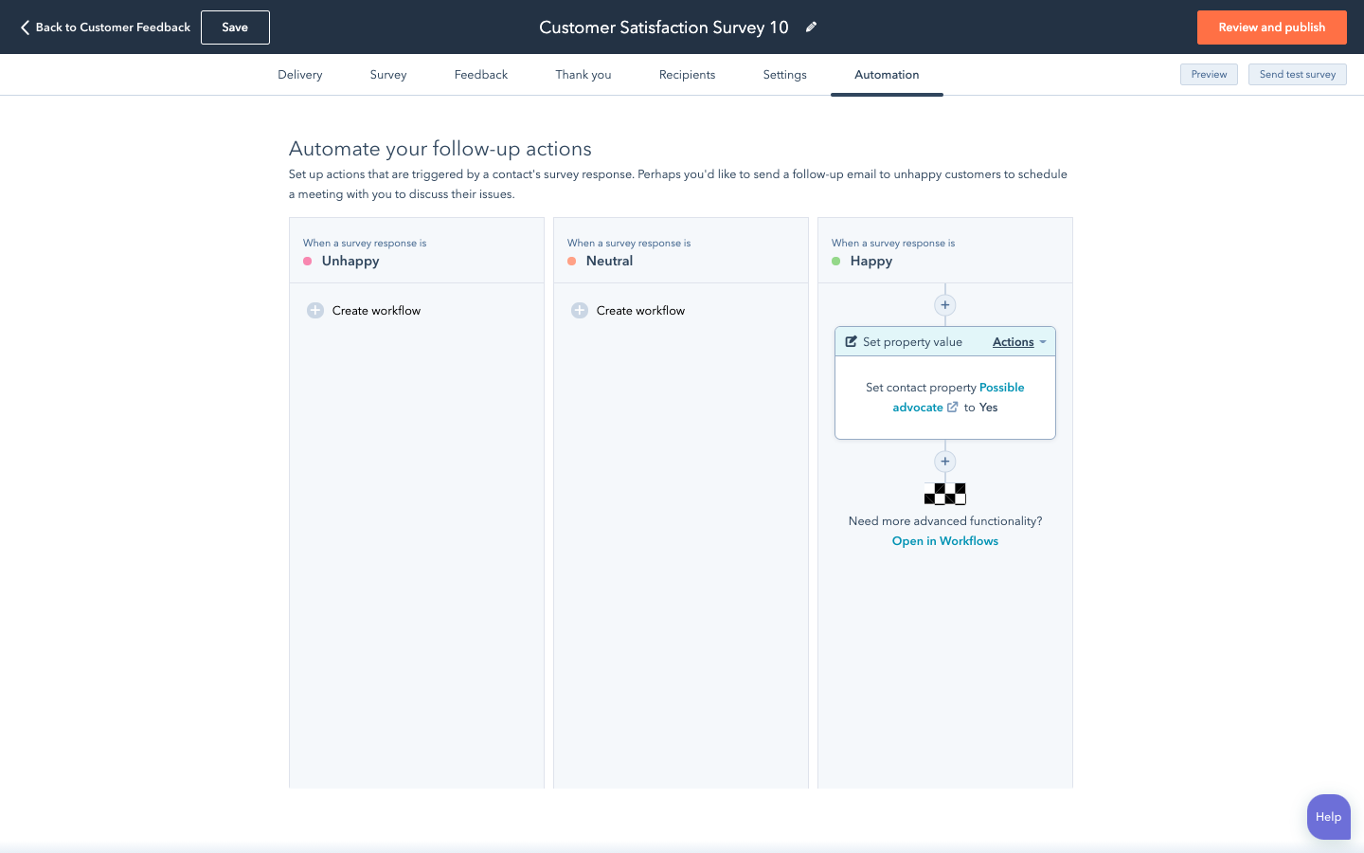The height and width of the screenshot is (853, 1364).
Task: Click Review and publish button
Action: click(1272, 27)
